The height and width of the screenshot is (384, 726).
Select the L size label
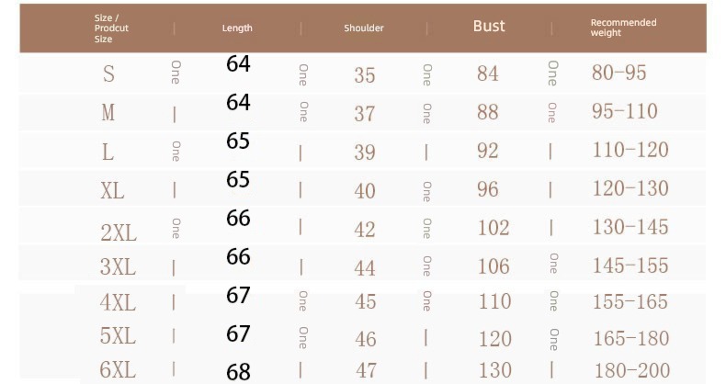click(x=108, y=152)
